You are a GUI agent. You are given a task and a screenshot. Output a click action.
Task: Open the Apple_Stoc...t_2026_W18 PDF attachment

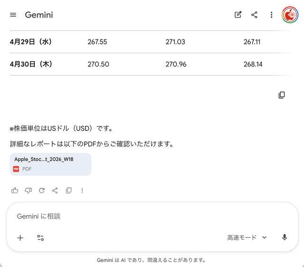coord(50,164)
